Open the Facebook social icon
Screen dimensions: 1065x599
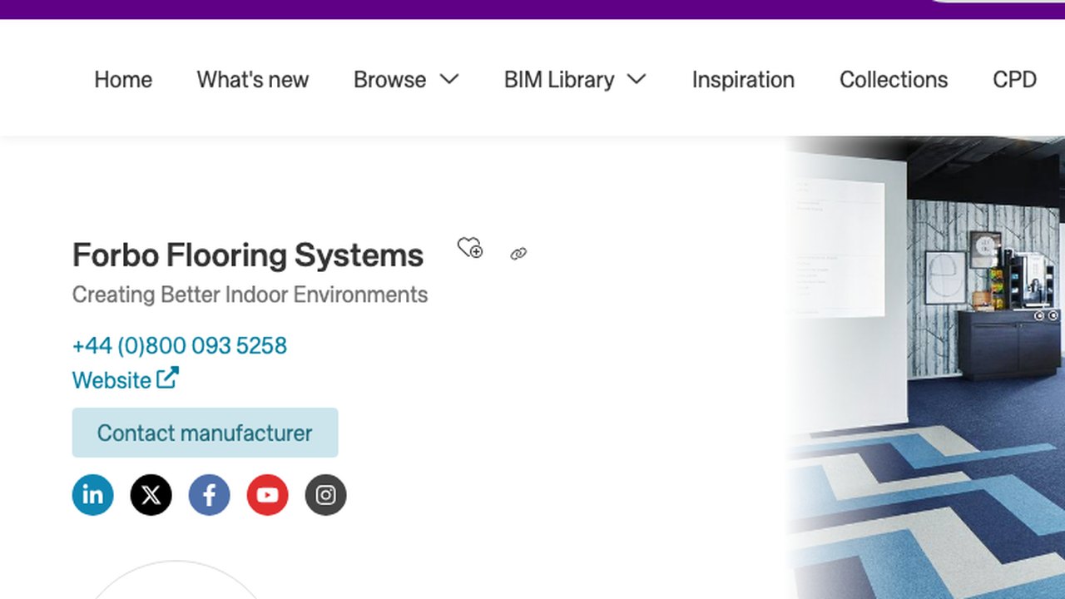[x=210, y=495]
